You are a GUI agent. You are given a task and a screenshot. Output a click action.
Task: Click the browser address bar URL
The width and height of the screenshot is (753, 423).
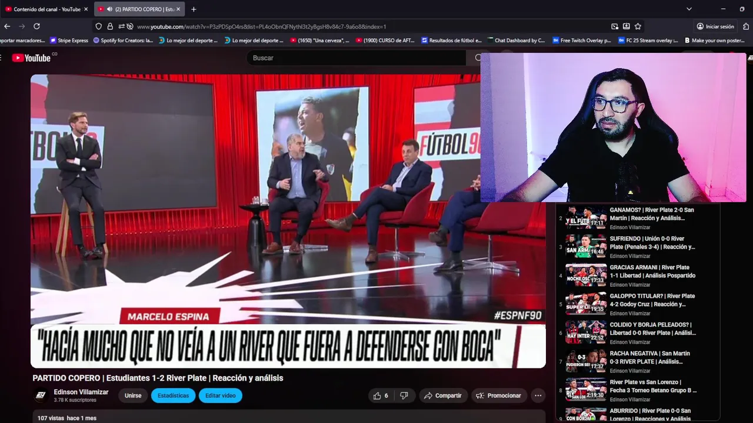[x=261, y=26]
